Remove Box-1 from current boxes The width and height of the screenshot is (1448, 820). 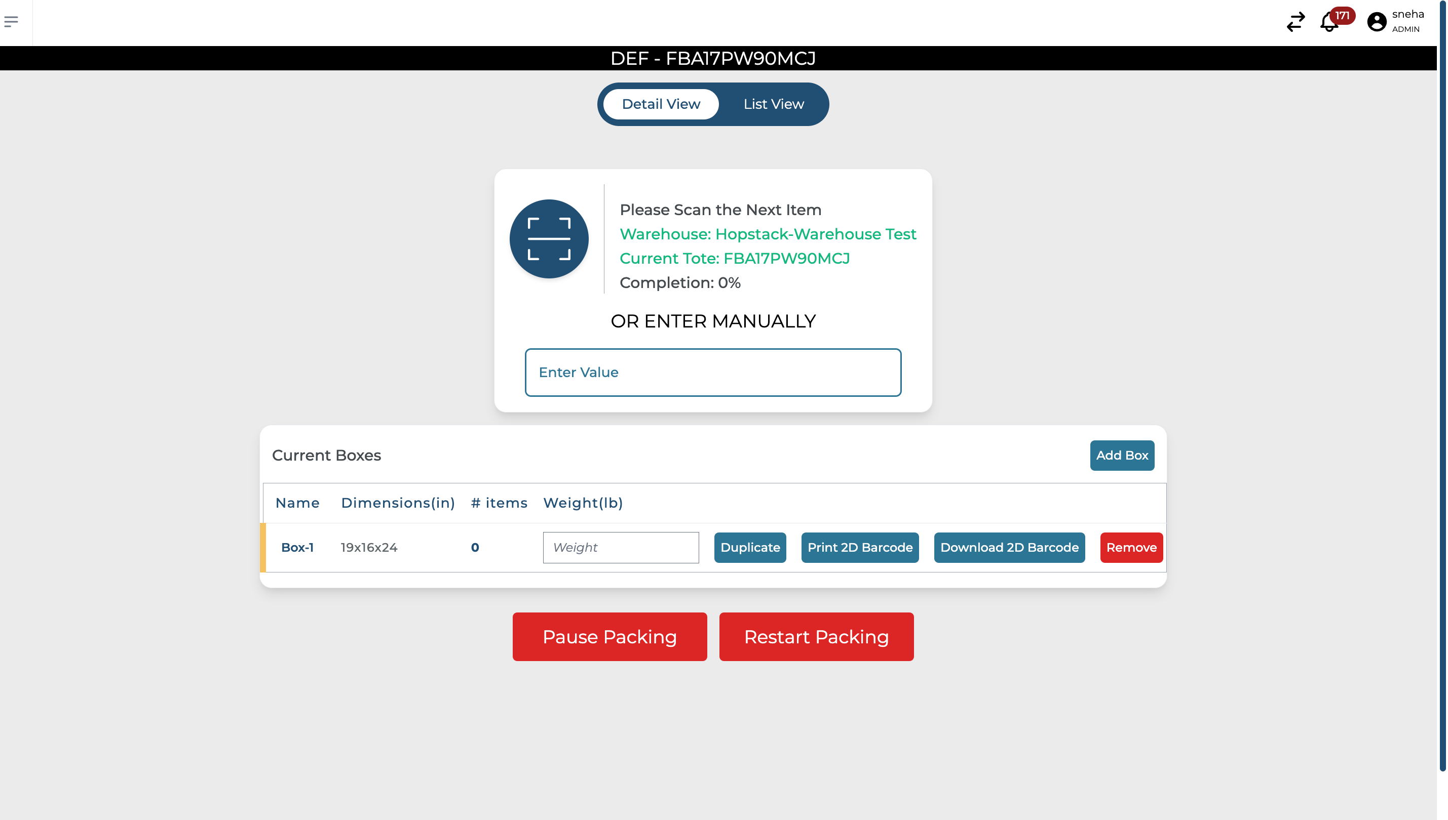[1131, 547]
